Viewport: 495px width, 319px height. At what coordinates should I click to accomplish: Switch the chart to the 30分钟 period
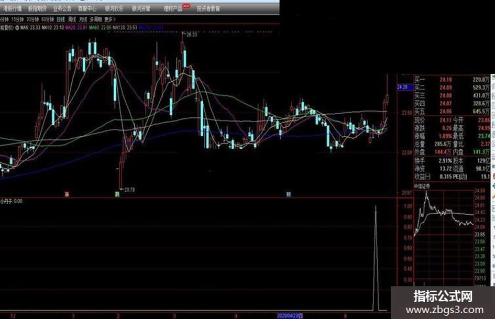pos(32,19)
